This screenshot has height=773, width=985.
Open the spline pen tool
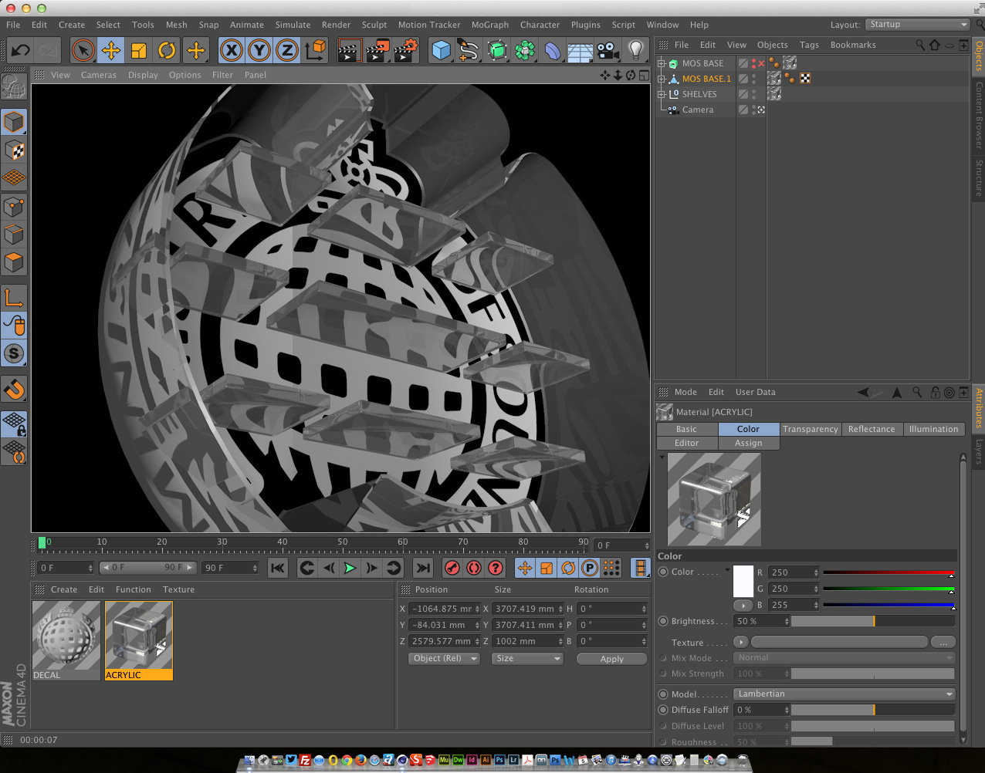pos(469,51)
